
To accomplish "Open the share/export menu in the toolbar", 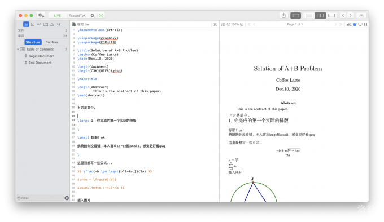I will click(x=283, y=15).
